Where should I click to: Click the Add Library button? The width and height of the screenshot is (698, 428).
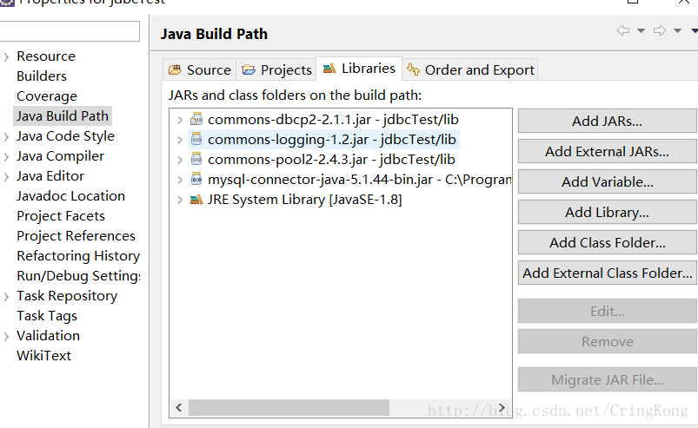click(x=607, y=212)
